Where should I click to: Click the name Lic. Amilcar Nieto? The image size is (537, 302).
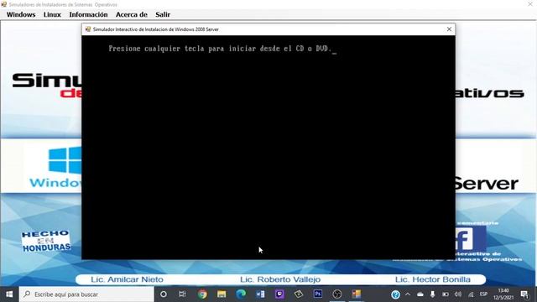(x=127, y=279)
